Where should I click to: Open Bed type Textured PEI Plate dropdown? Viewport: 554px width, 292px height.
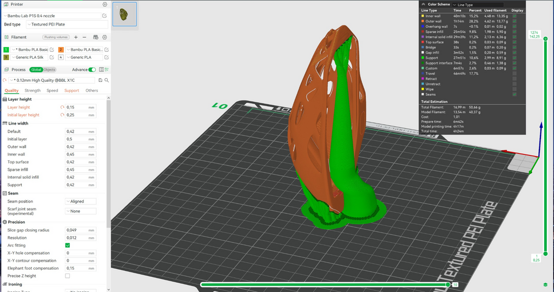[67, 24]
